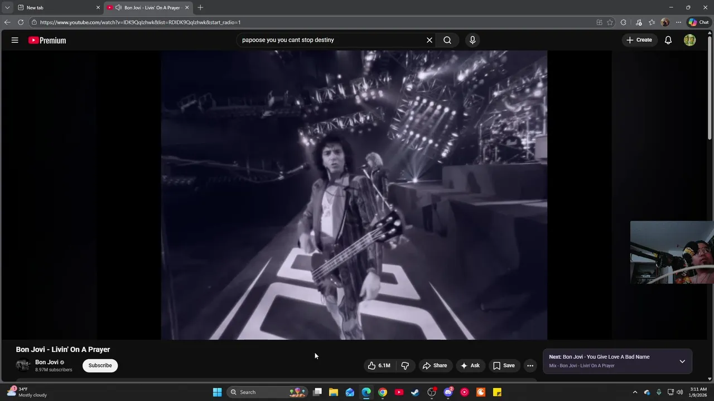714x401 pixels.
Task: Subscribe to the Bon Jovi channel
Action: (x=100, y=365)
